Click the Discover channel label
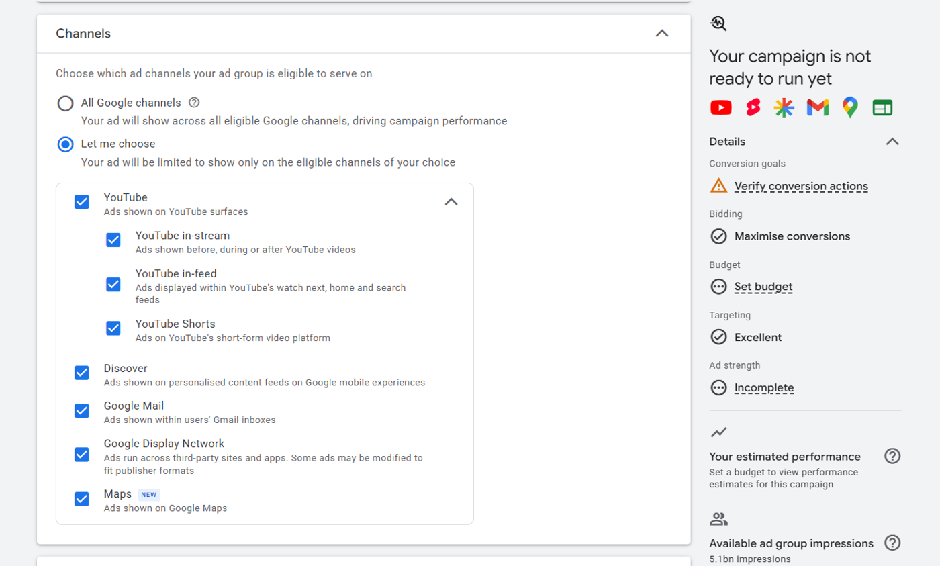Viewport: 940px width, 566px height. (126, 369)
